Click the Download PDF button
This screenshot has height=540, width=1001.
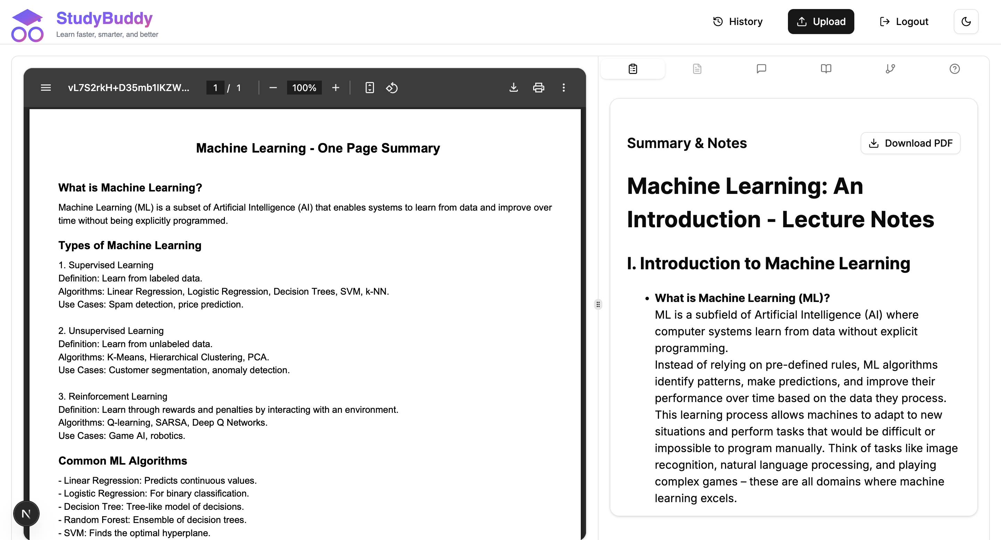(911, 144)
